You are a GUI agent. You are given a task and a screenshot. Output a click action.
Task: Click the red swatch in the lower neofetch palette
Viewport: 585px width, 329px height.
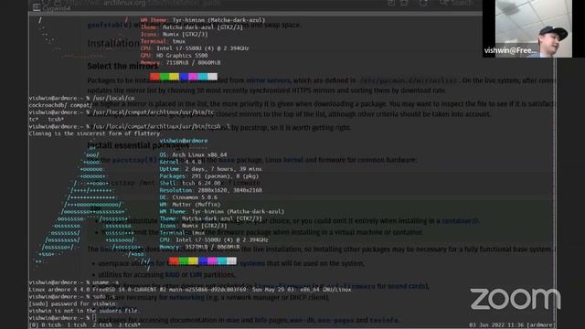point(174,260)
